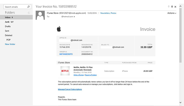
Task: Click the sender avatar placeholder image
Action: pos(40,15)
